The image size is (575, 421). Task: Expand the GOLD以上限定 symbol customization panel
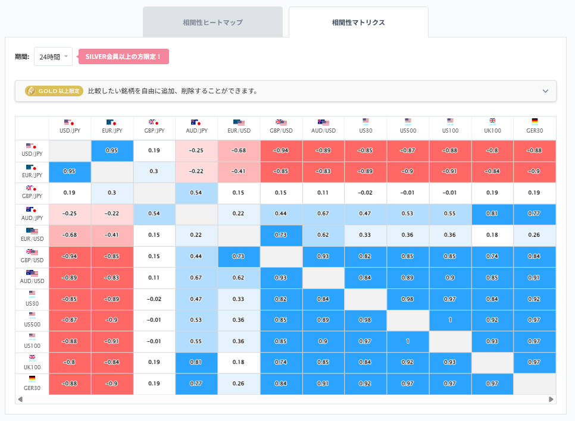point(544,90)
